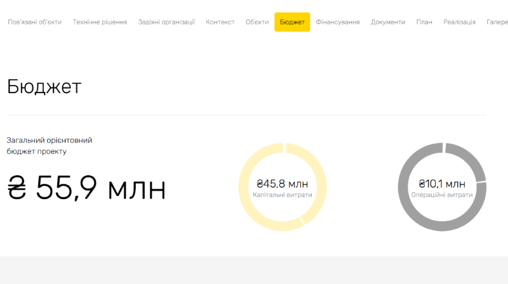Click the ₴ 55,9 млн total amount
Screen dimensions: 508x284
pos(86,188)
